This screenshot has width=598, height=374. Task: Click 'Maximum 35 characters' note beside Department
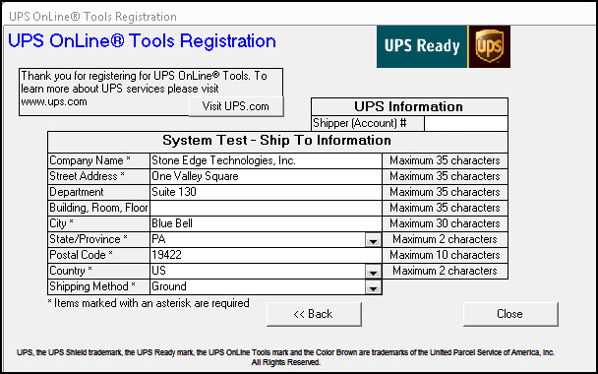[445, 192]
